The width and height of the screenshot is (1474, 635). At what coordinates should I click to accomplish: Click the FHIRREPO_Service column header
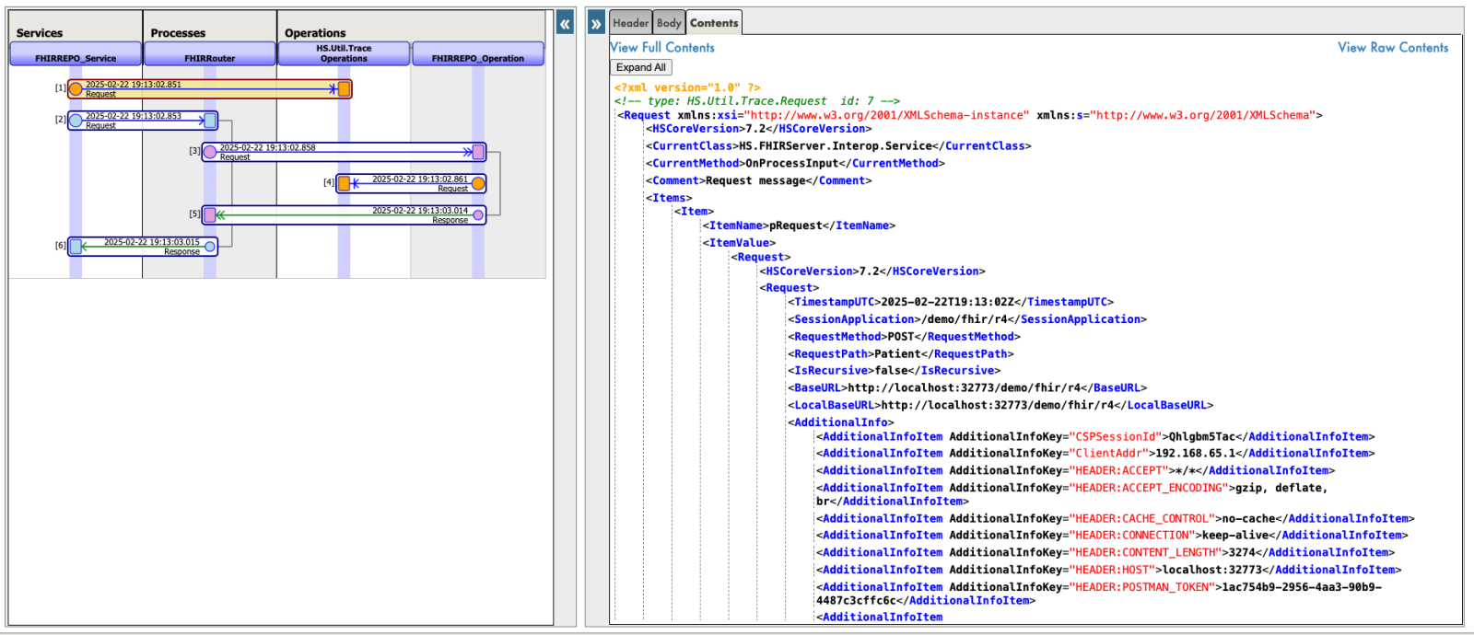76,58
